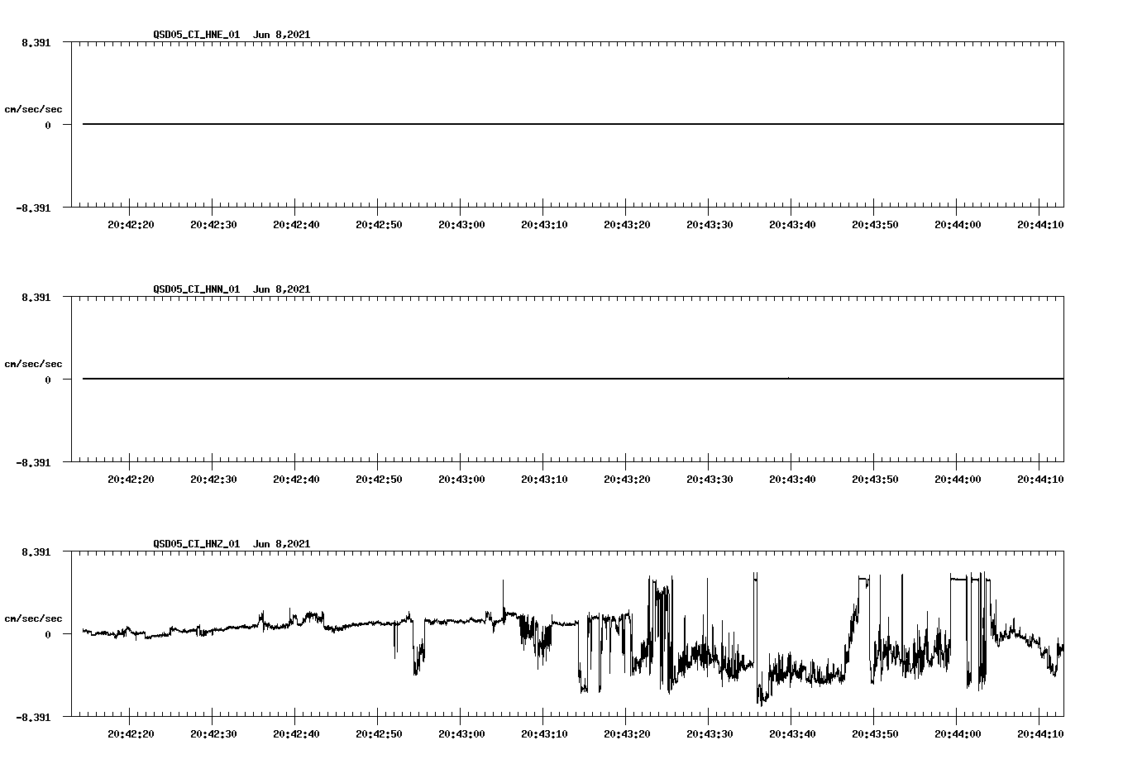Click the -8.391 bottom label of HNN chart
The width and height of the screenshot is (1123, 764).
click(x=33, y=463)
